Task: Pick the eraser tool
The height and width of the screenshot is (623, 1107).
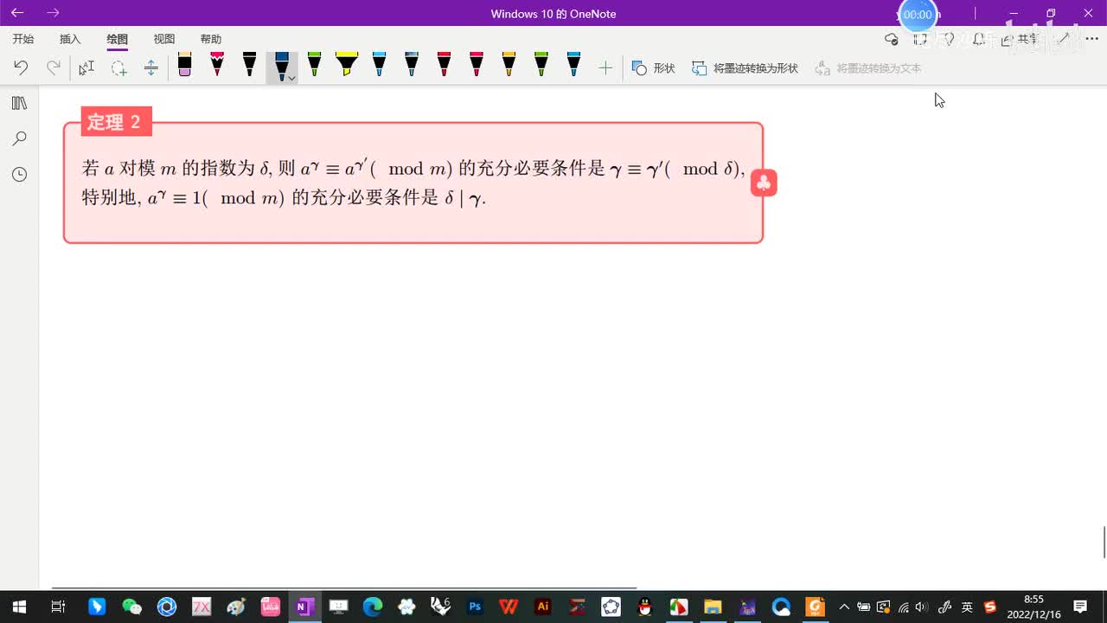Action: (184, 65)
